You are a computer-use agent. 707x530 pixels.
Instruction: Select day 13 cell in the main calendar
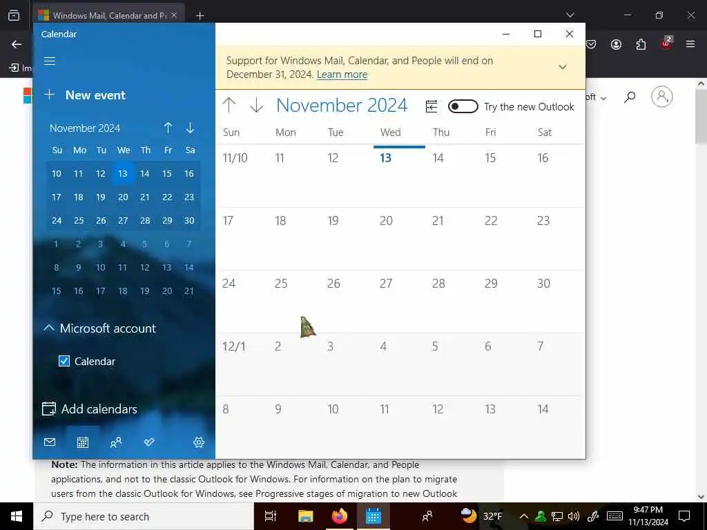click(x=399, y=176)
